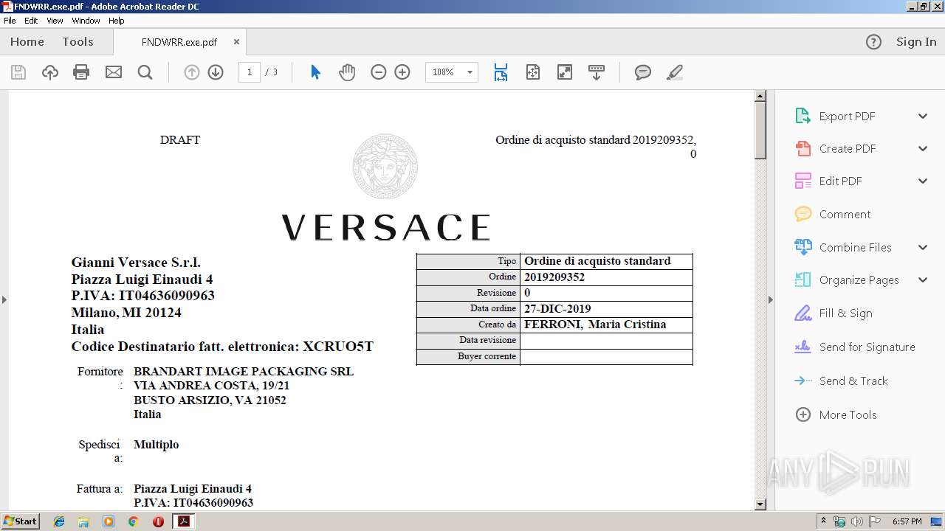The image size is (945, 531).
Task: Click order number 2019209352 in the table
Action: (x=554, y=277)
